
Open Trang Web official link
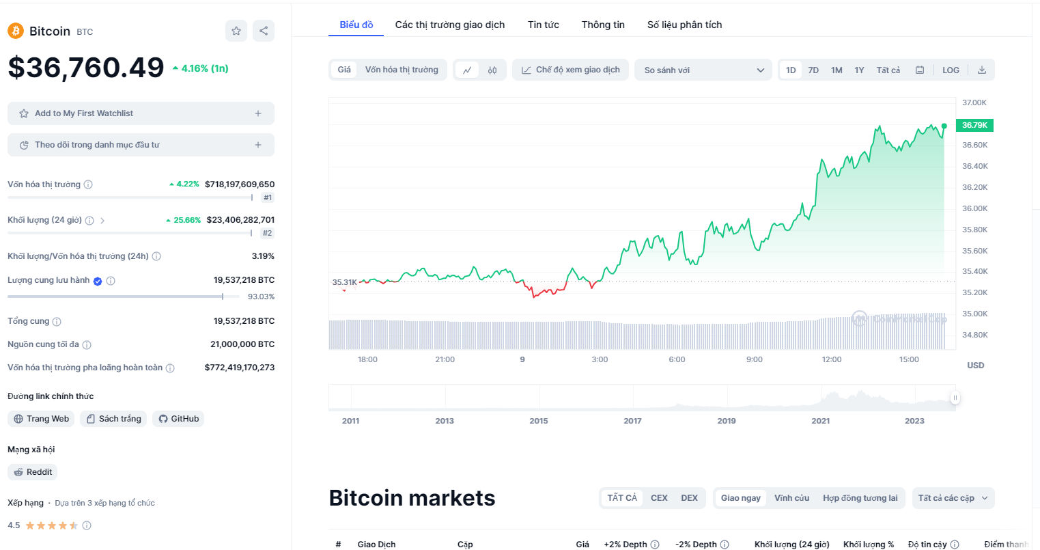tap(41, 419)
